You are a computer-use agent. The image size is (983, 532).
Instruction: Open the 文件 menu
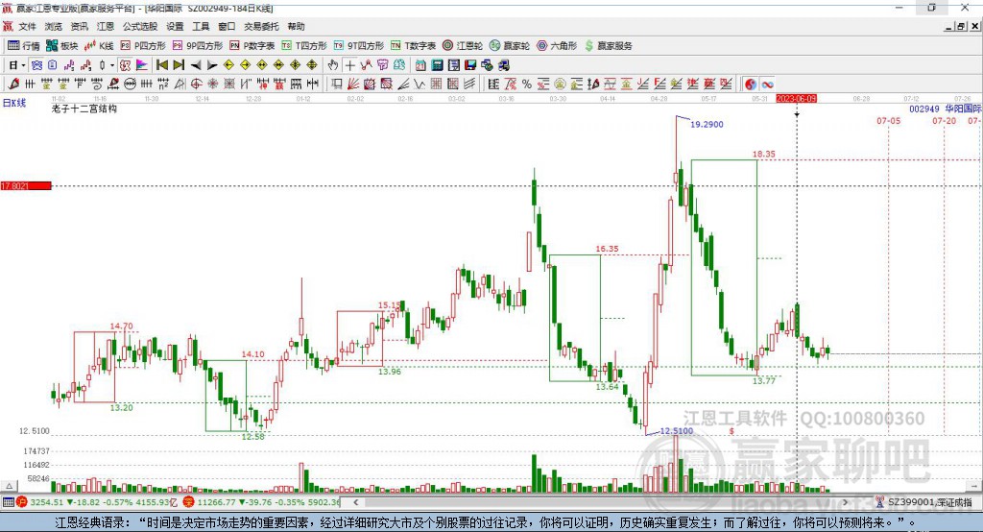click(x=27, y=26)
